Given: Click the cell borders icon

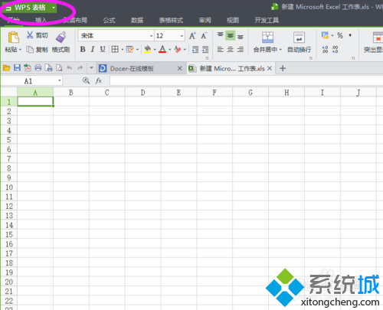Looking at the screenshot, I should coord(115,49).
